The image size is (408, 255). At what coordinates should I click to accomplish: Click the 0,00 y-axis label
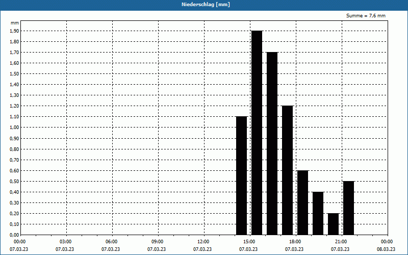pyautogui.click(x=14, y=235)
